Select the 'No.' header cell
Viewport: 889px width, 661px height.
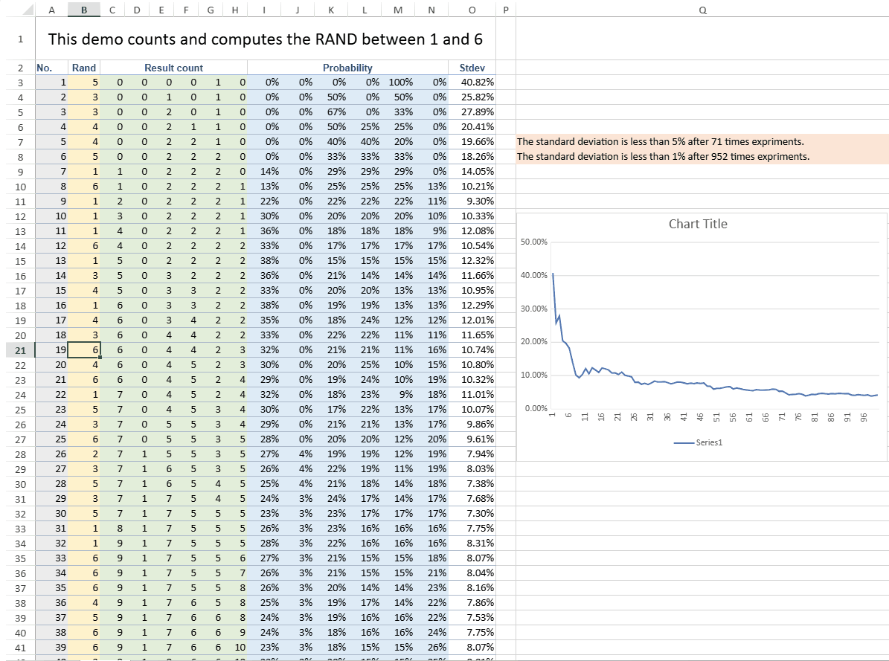coord(45,68)
